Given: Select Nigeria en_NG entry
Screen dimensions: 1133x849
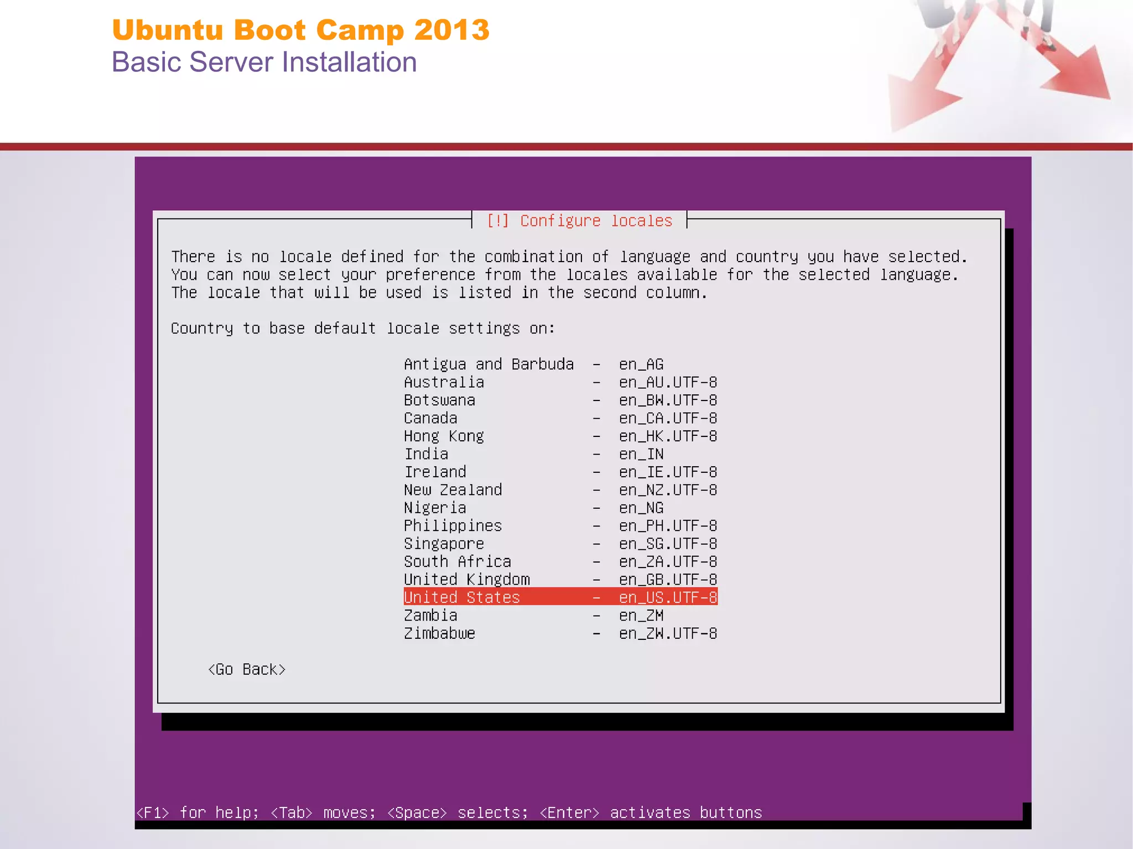Looking at the screenshot, I should pyautogui.click(x=560, y=508).
